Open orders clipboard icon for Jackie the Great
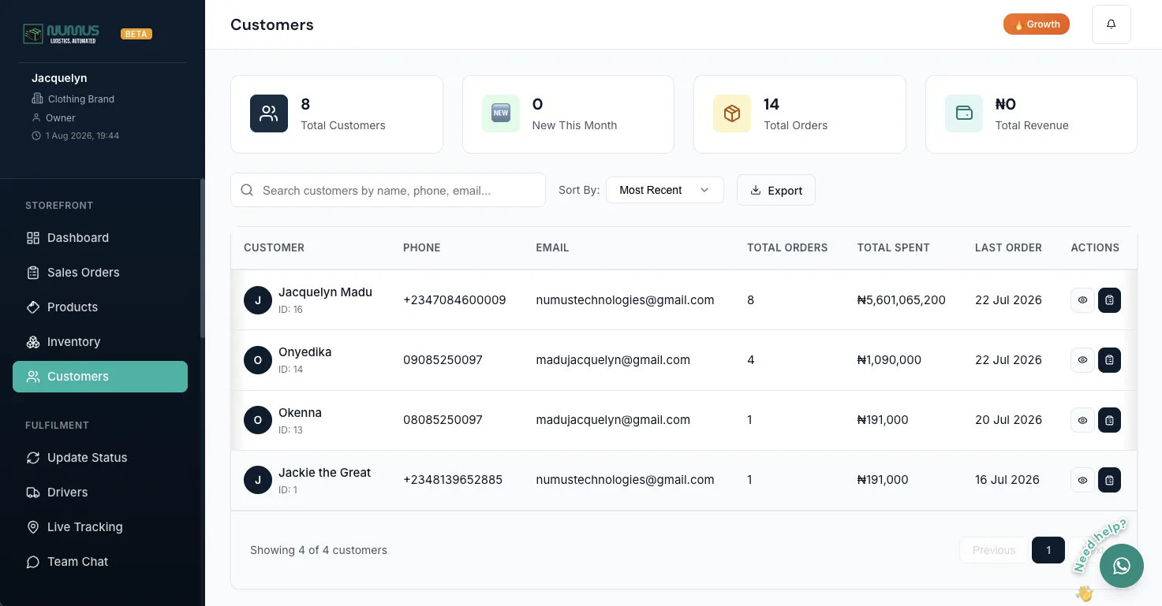 click(1109, 480)
